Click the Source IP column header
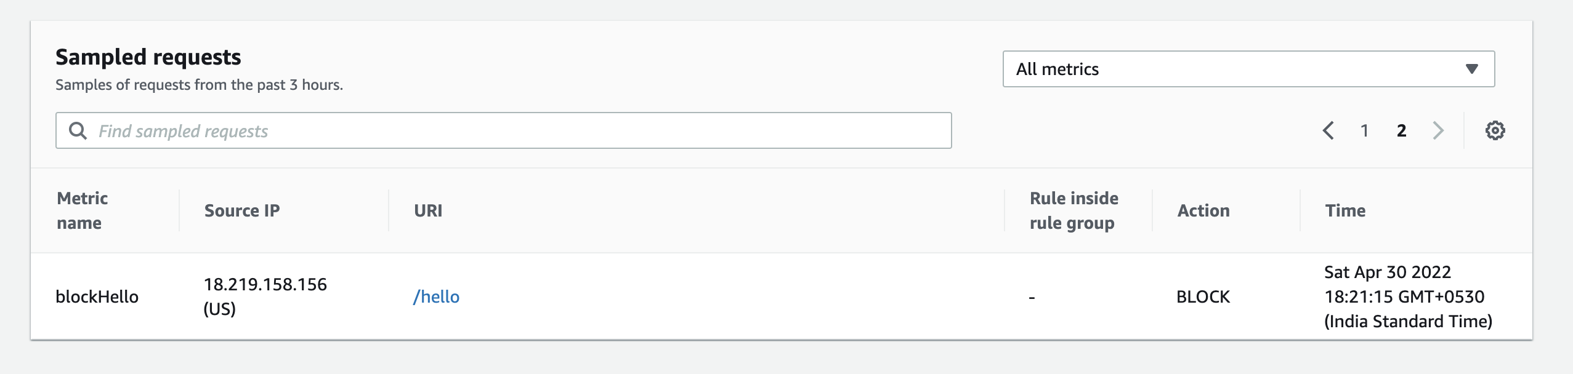This screenshot has height=374, width=1573. point(243,210)
